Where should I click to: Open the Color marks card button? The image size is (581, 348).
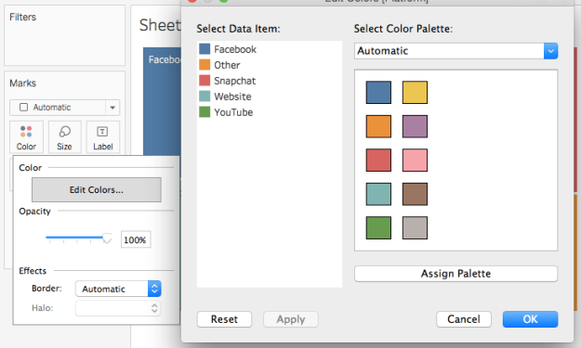(x=26, y=136)
